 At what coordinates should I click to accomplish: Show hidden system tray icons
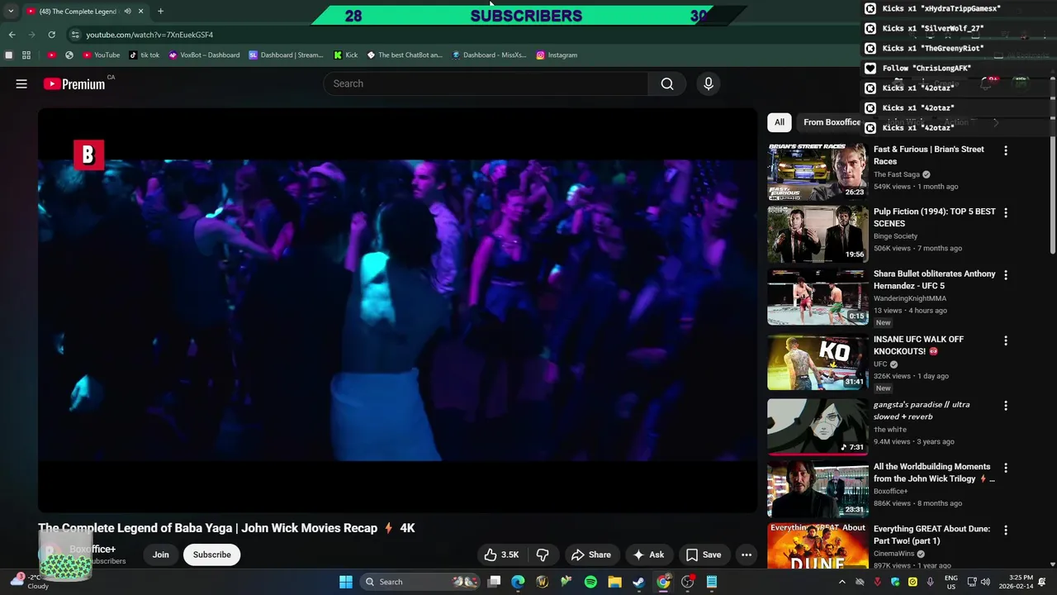[x=841, y=582]
